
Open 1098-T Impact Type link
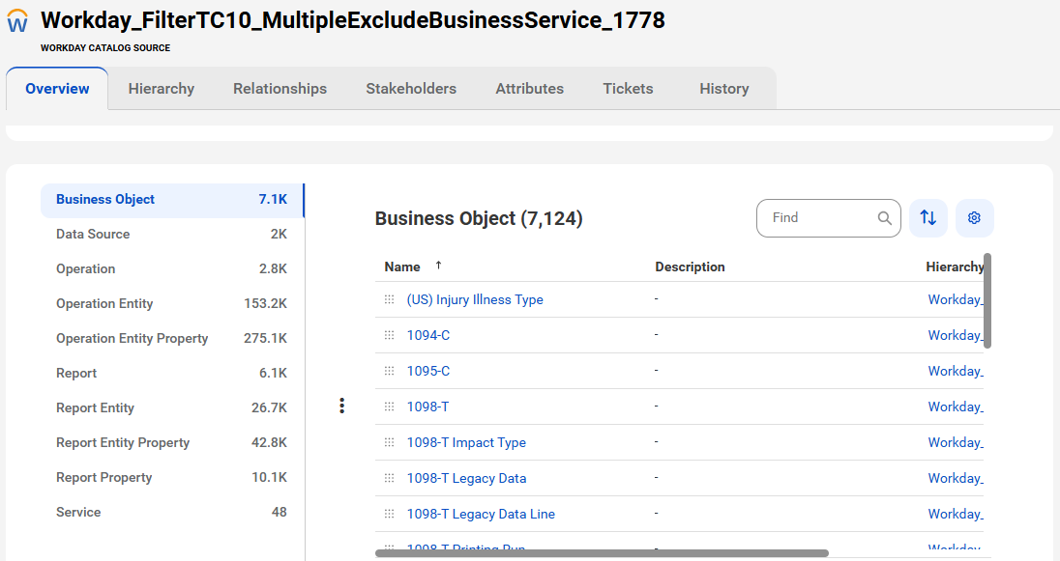pos(466,443)
